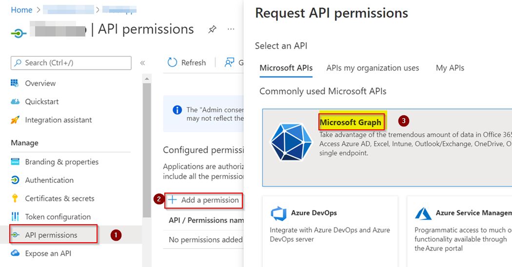Open the more options ellipsis menu
This screenshot has height=267, width=512.
click(231, 30)
